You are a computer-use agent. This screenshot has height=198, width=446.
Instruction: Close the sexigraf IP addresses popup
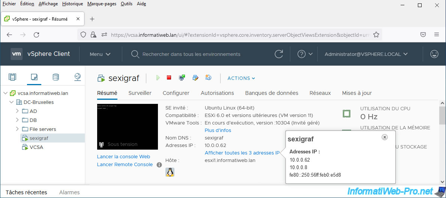(x=384, y=137)
